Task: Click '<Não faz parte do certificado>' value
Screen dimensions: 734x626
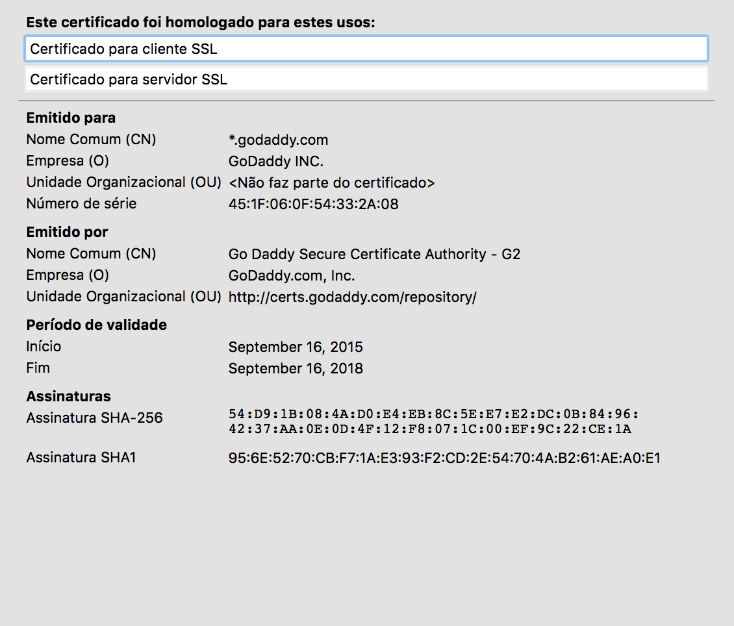Action: coord(331,182)
